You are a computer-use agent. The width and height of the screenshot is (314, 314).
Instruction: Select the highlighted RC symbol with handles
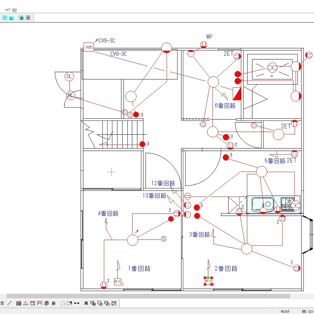click(x=208, y=281)
